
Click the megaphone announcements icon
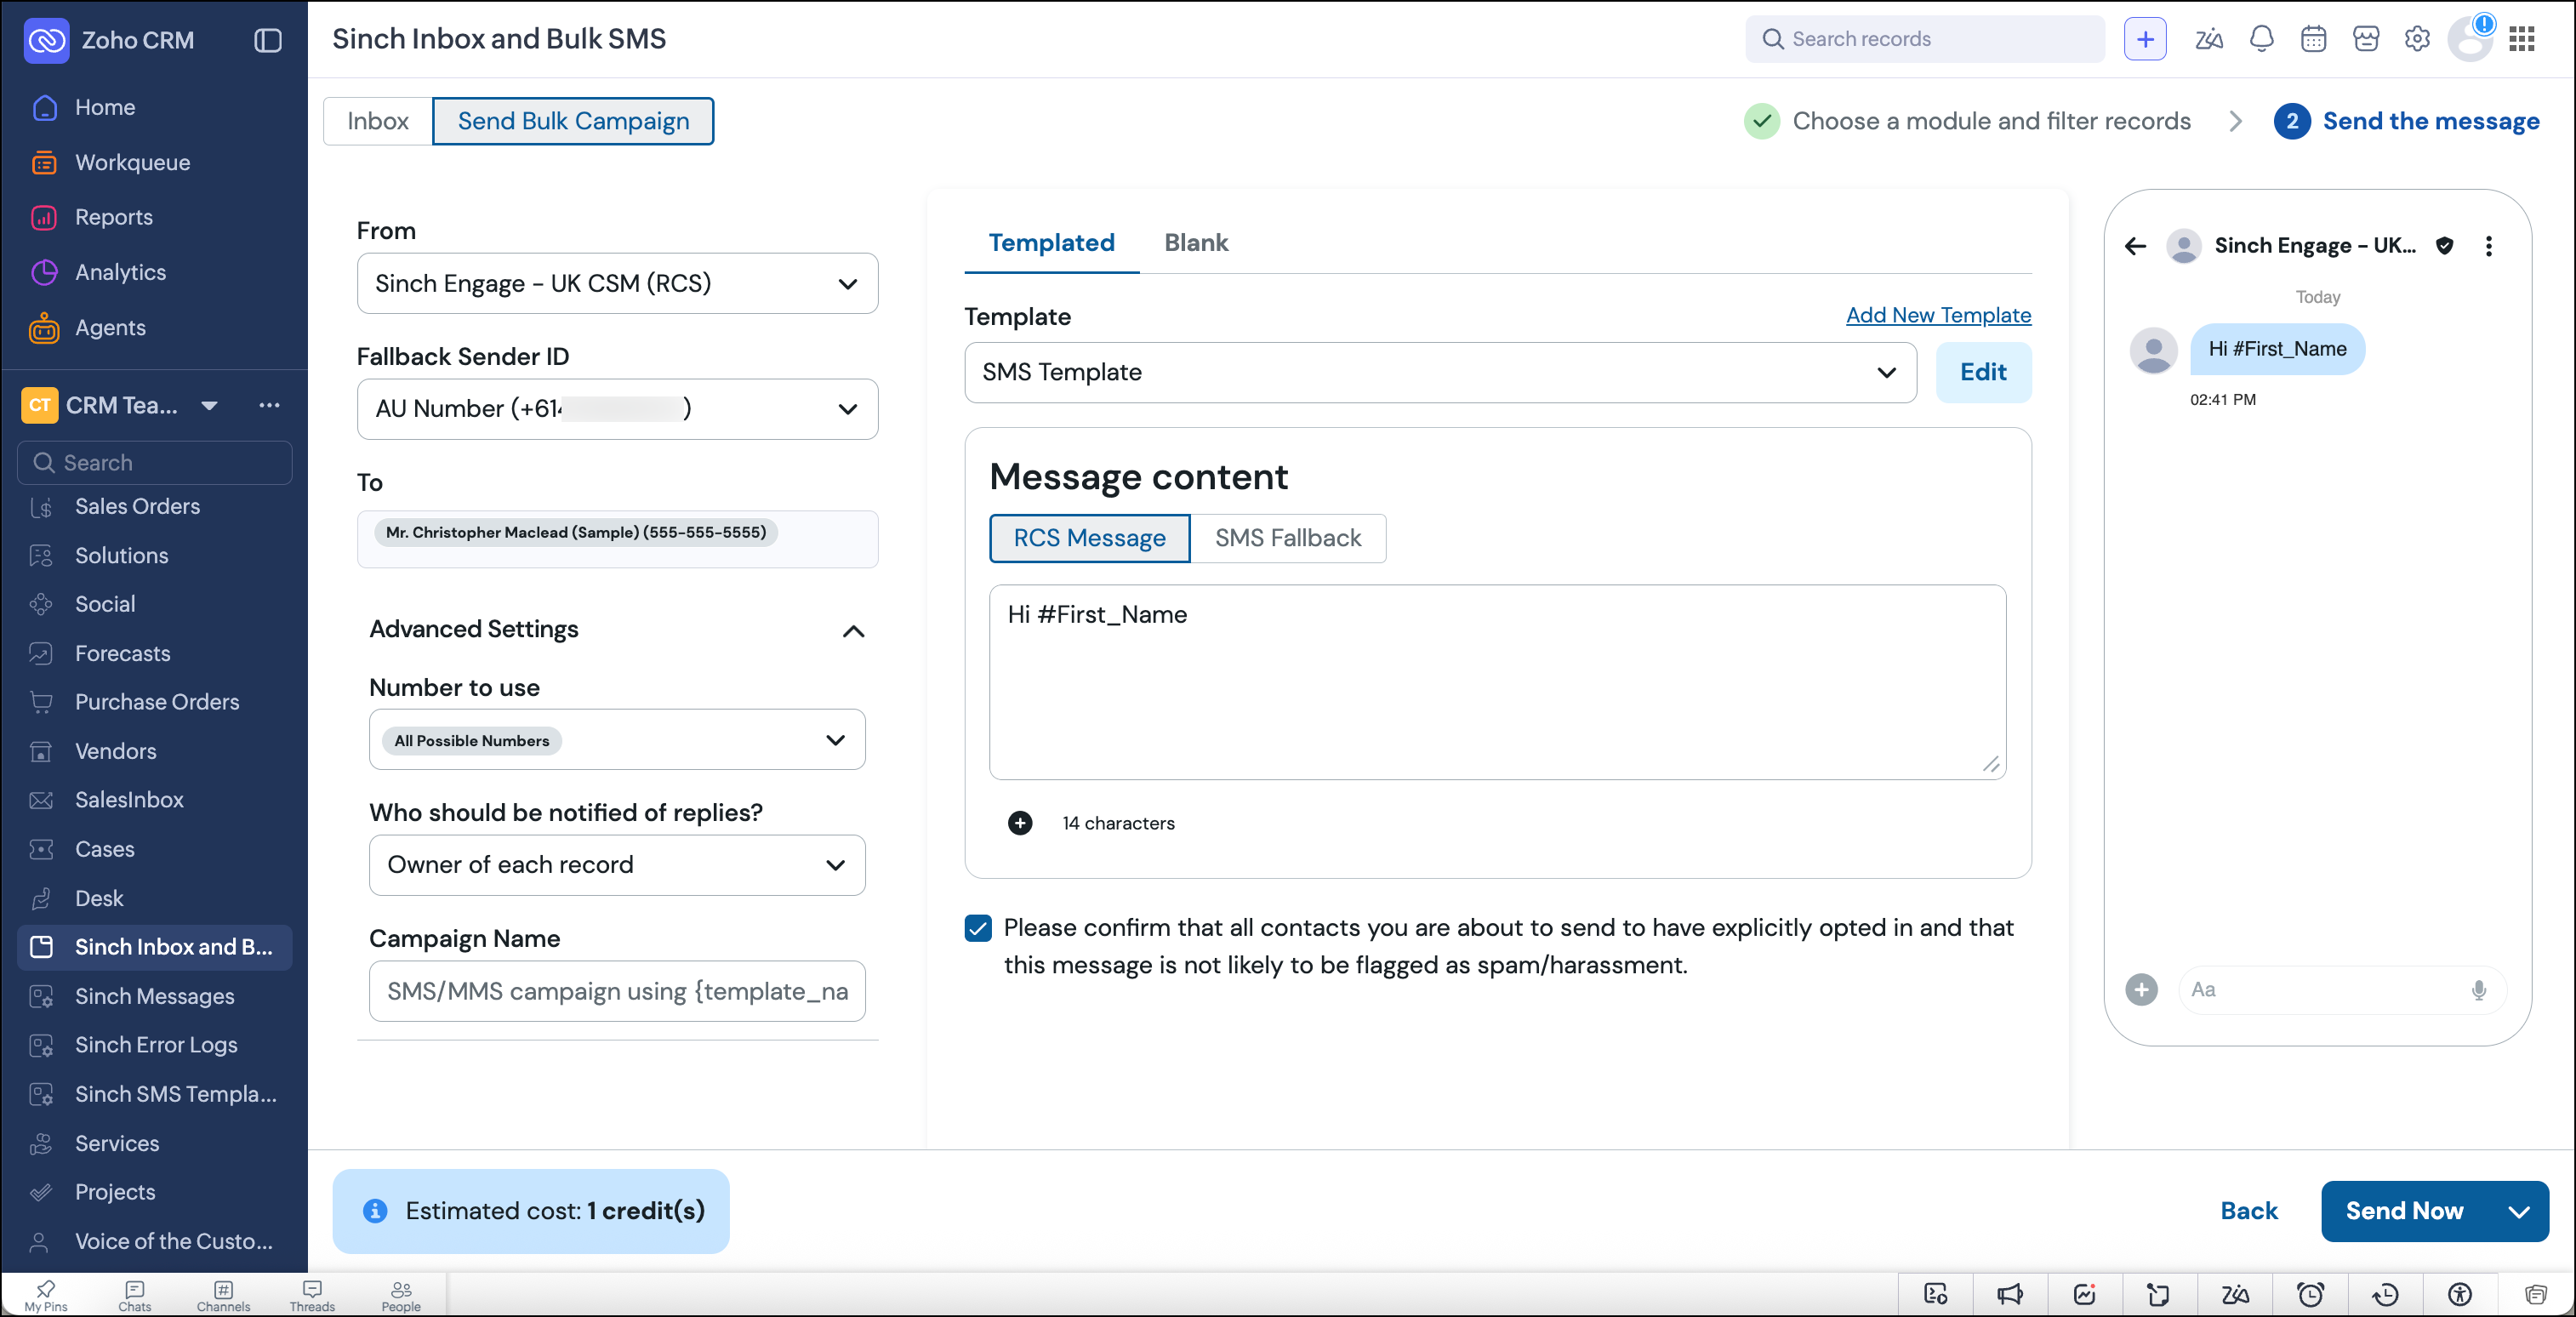(2010, 1295)
